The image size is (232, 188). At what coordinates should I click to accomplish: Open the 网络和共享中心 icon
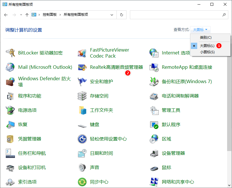[x=154, y=182]
